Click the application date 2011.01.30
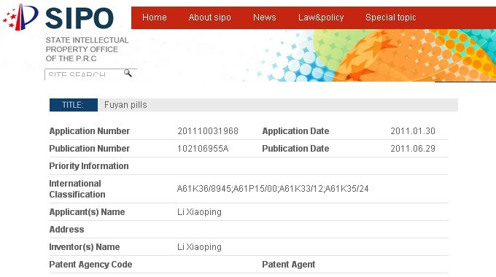Viewport: 496px width, 277px height. point(413,131)
